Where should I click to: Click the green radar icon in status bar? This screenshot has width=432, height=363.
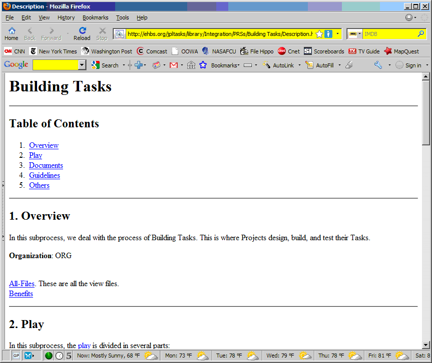[49, 356]
